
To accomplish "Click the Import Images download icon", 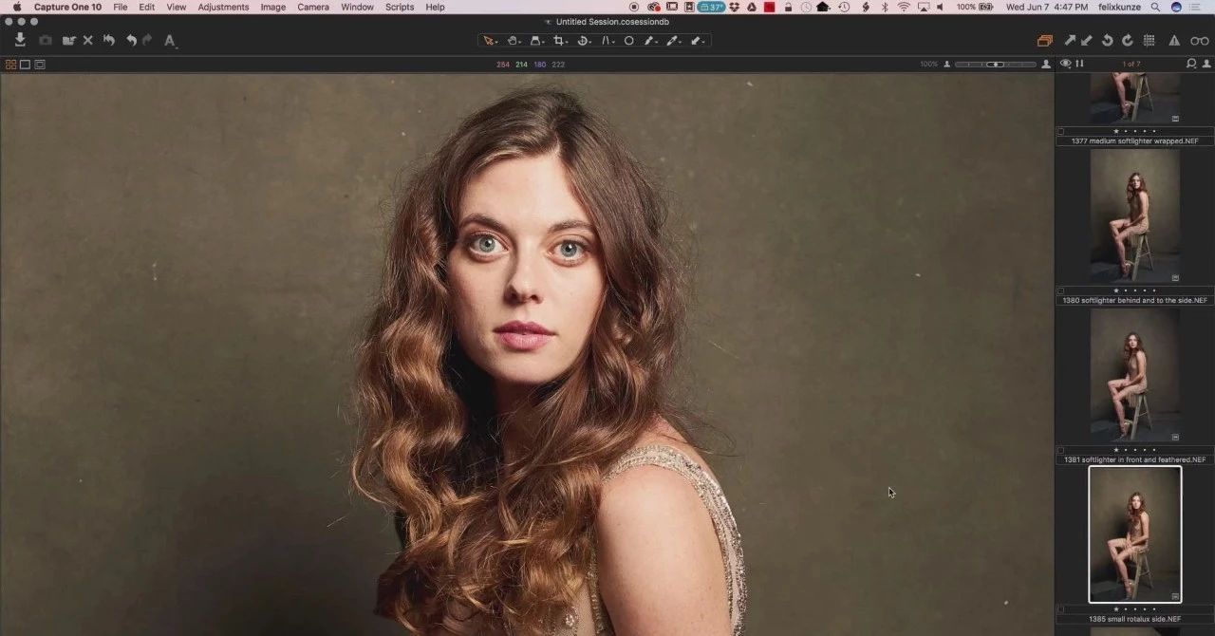I will 20,40.
